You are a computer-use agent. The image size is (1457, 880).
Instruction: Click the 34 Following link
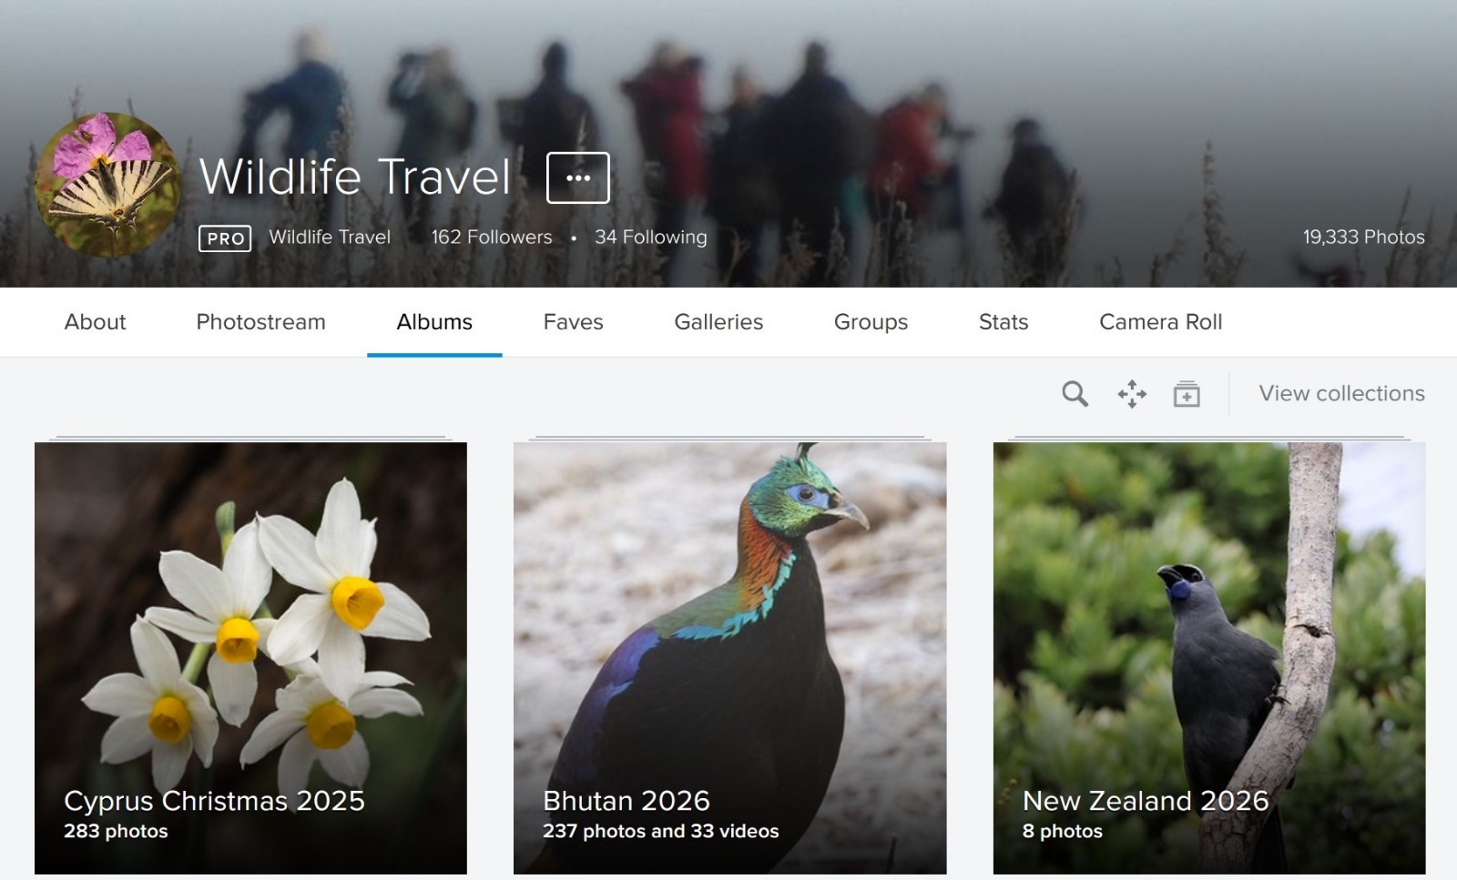(650, 238)
